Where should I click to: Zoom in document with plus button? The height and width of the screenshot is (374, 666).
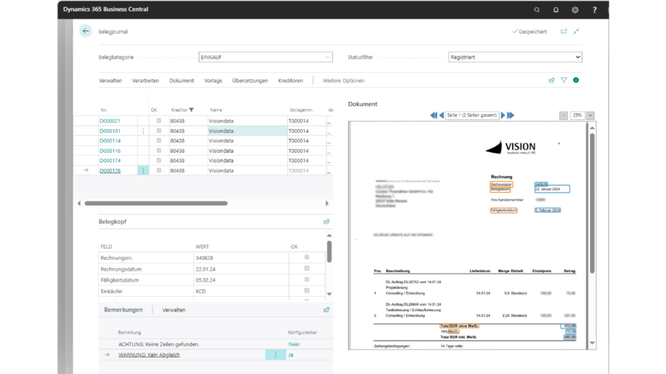point(590,116)
